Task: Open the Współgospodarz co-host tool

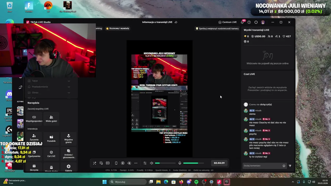Action: [x=34, y=119]
